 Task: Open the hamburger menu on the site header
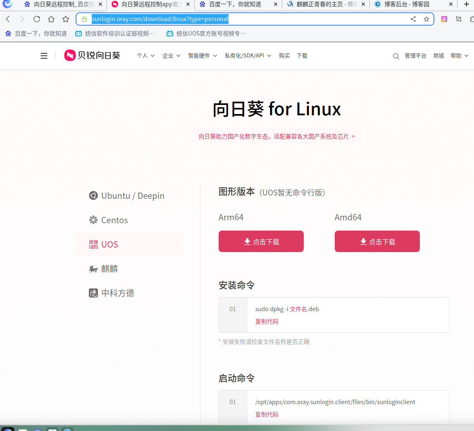(x=44, y=56)
